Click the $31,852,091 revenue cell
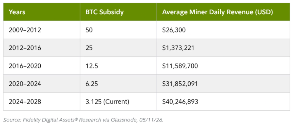Viewport: 293px width, 127px height. pyautogui.click(x=223, y=84)
